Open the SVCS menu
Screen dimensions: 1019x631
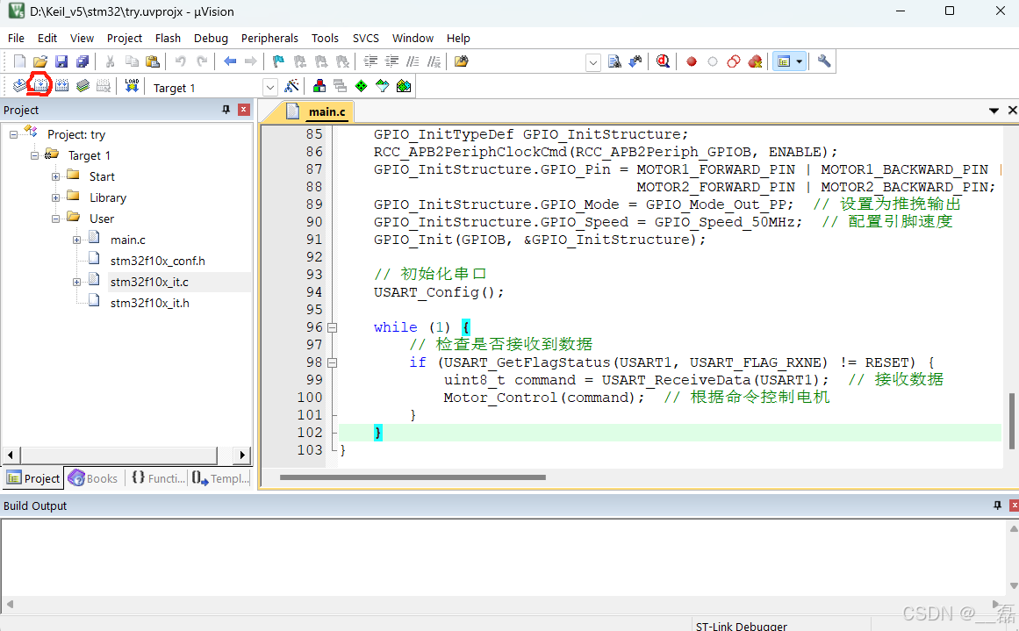[366, 39]
